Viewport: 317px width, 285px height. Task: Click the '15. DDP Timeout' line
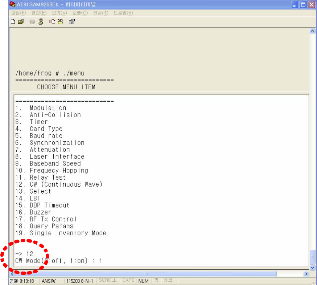(42, 205)
